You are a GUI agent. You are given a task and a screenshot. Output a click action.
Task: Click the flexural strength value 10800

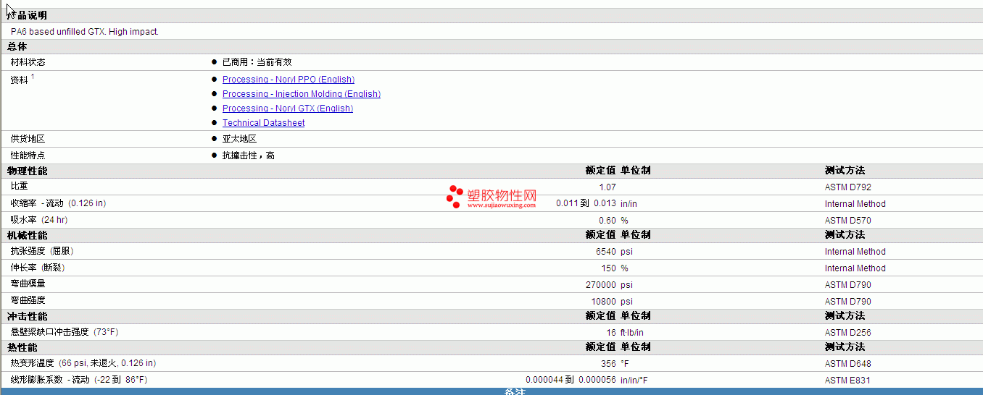coord(604,302)
